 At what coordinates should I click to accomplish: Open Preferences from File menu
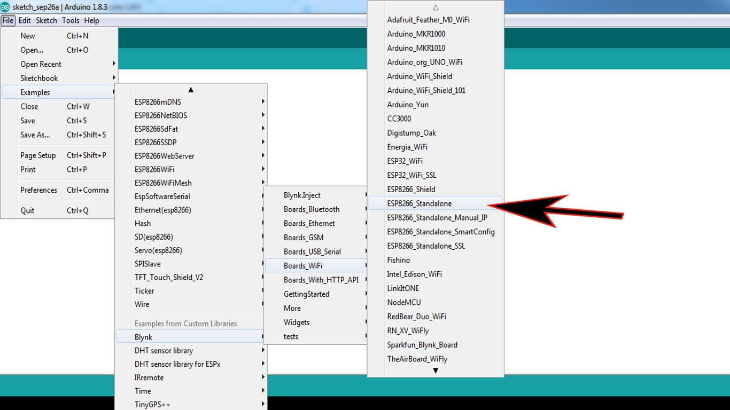coord(59,190)
